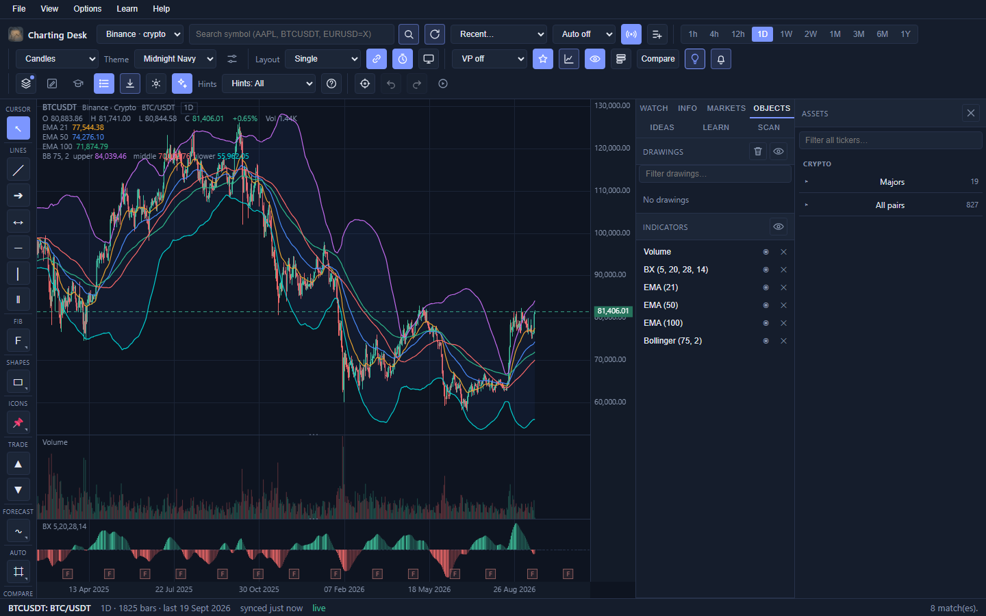This screenshot has height=616, width=986.
Task: Click the search symbol input field
Action: (x=292, y=34)
